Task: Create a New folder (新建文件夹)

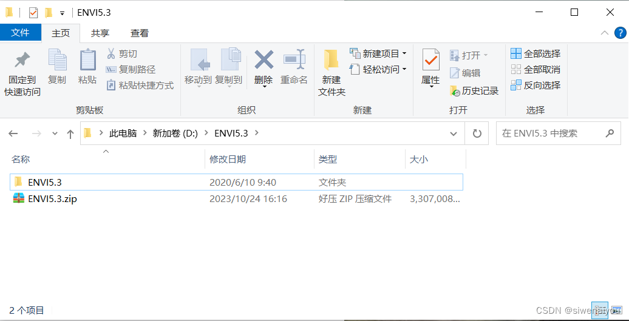Action: [331, 73]
